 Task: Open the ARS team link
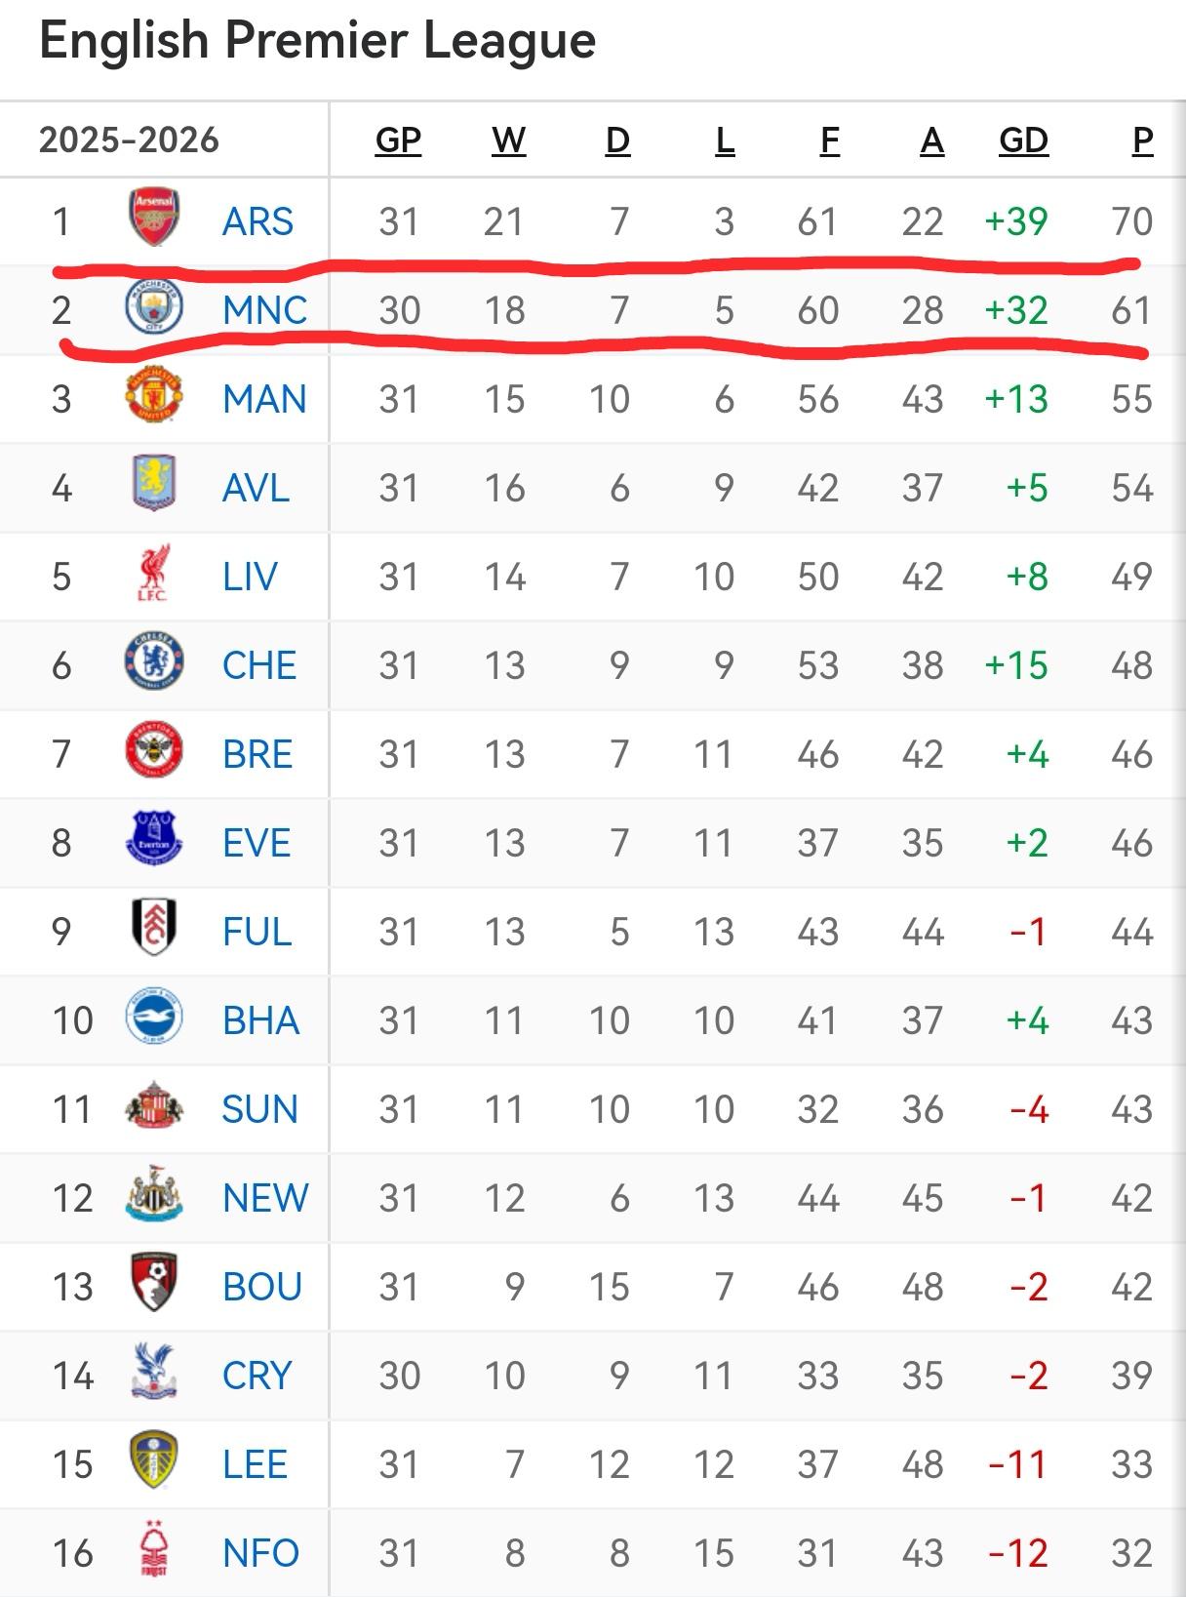(257, 221)
